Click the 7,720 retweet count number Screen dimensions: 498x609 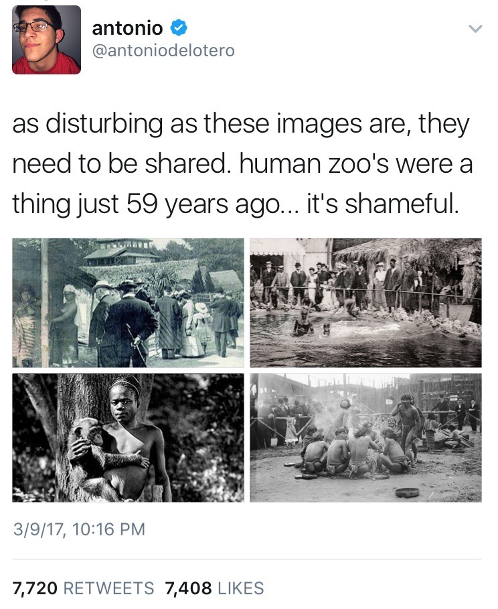pos(35,588)
